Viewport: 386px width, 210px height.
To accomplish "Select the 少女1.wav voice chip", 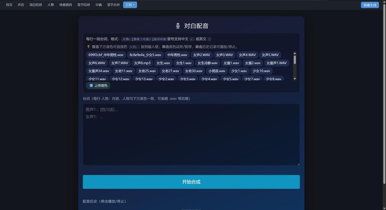I will 239,71.
